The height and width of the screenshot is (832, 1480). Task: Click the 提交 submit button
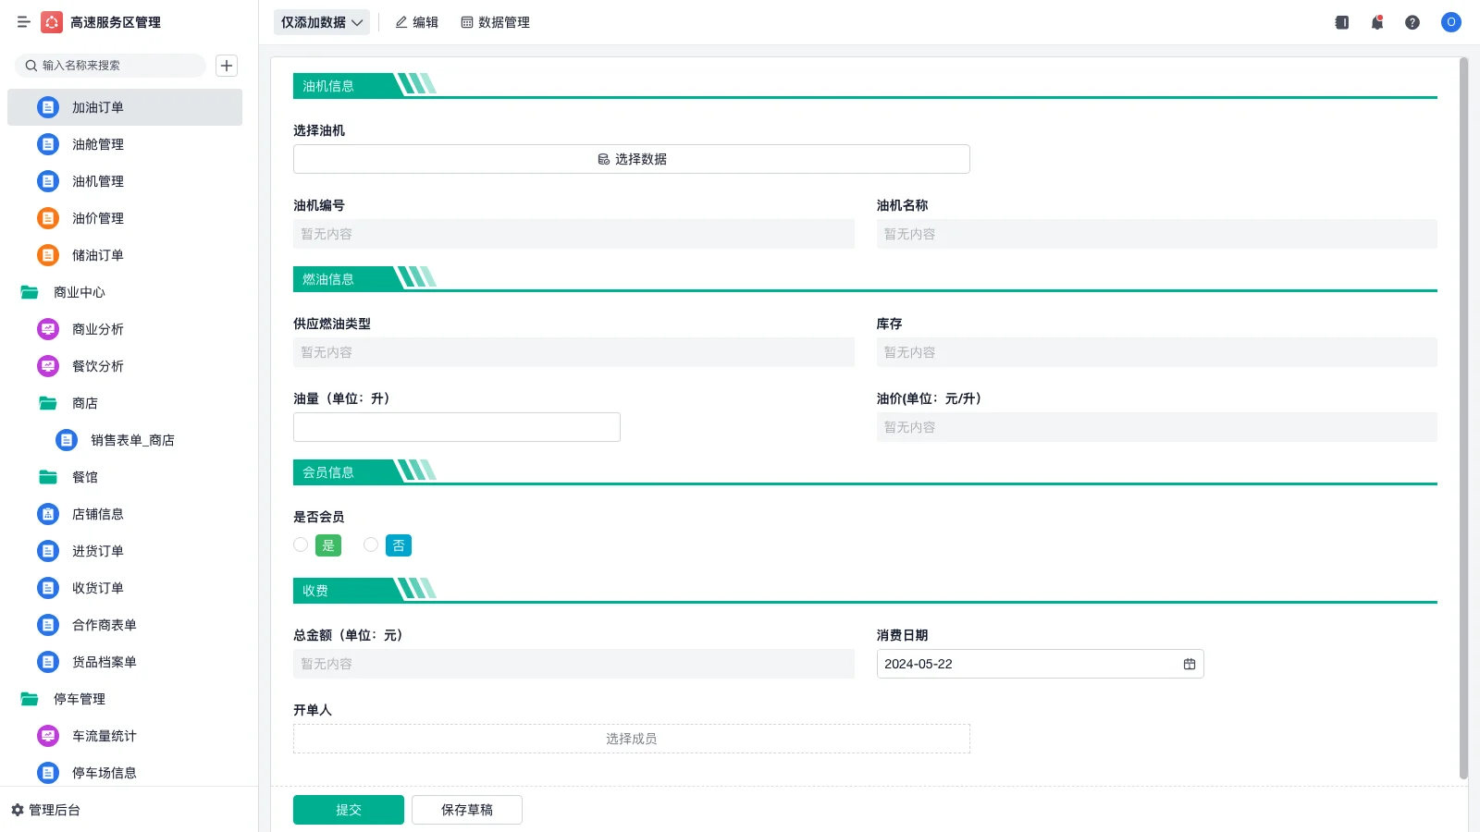(x=348, y=809)
